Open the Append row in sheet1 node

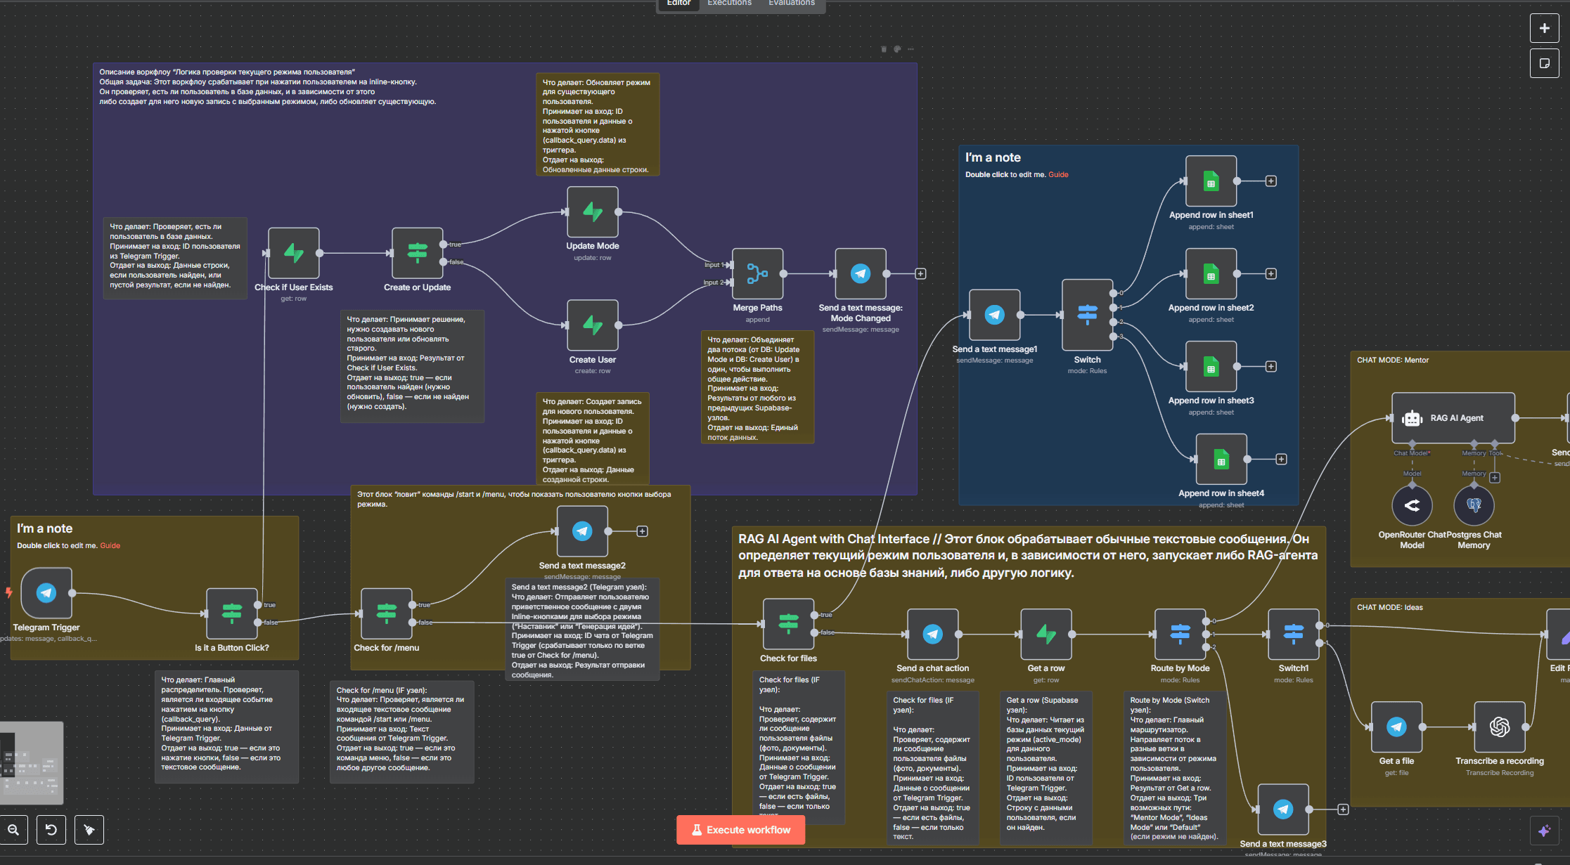coord(1211,181)
